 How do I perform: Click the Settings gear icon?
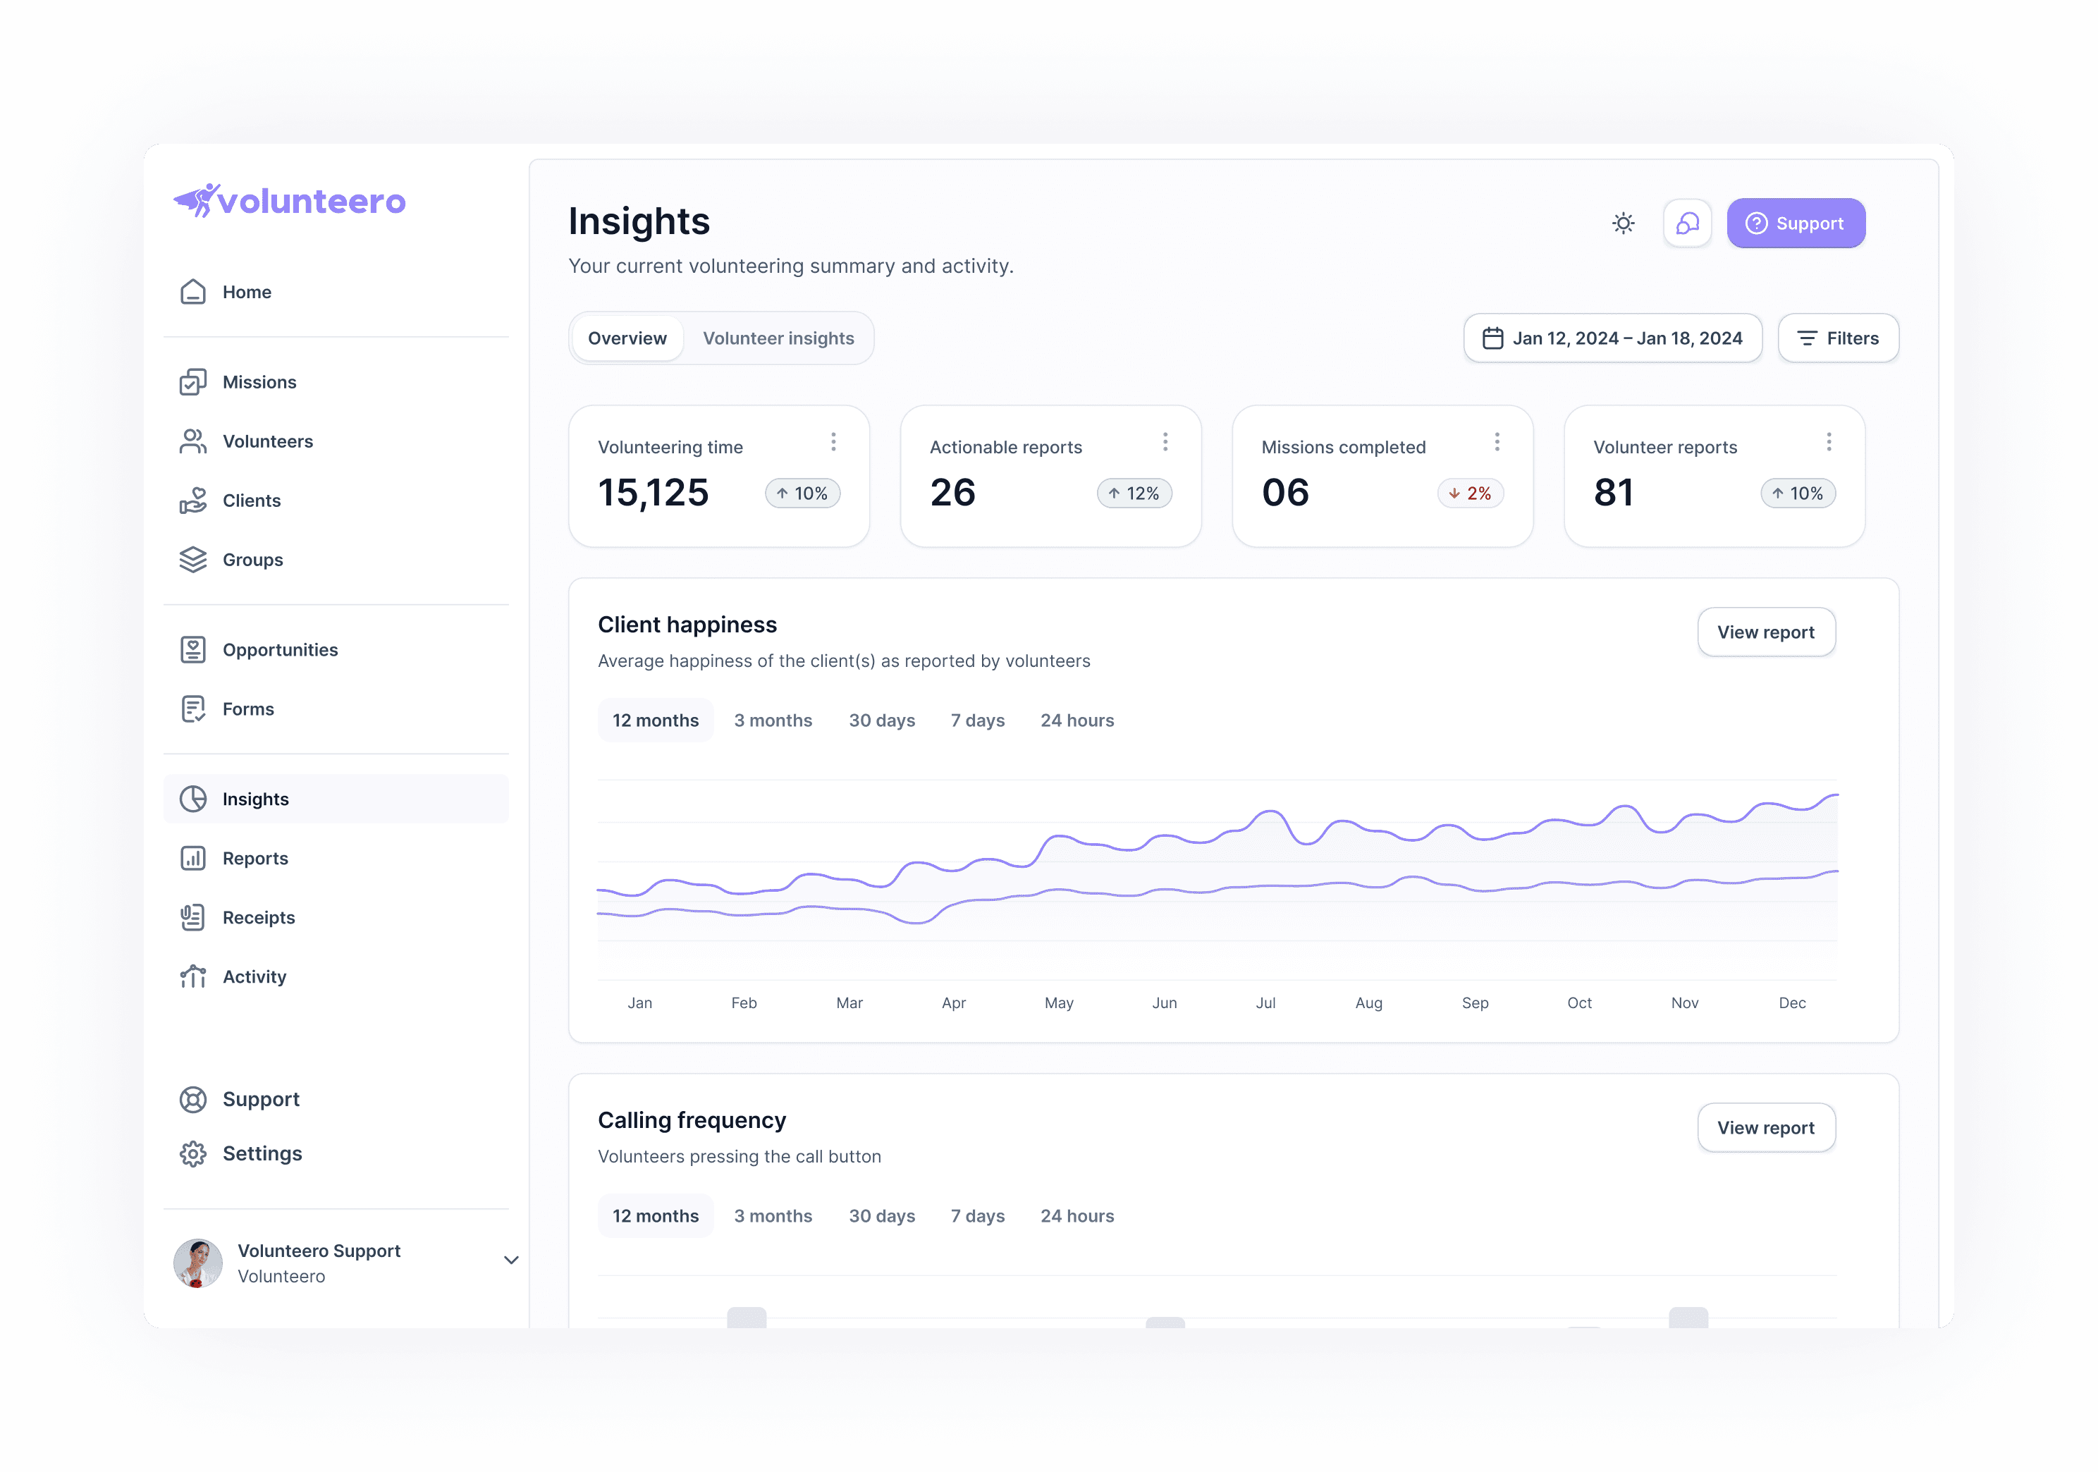(x=192, y=1153)
